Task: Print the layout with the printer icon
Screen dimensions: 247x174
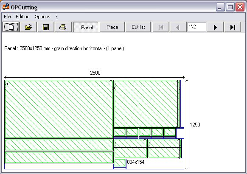Action: click(63, 27)
